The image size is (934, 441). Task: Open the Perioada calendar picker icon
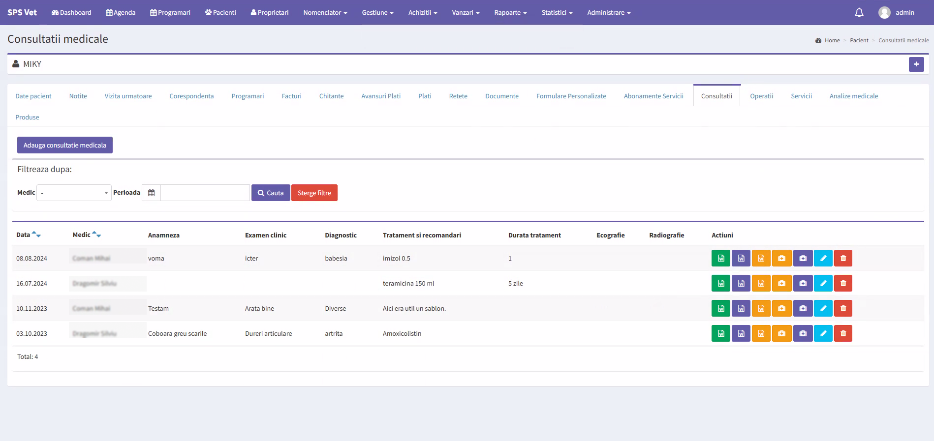[151, 193]
